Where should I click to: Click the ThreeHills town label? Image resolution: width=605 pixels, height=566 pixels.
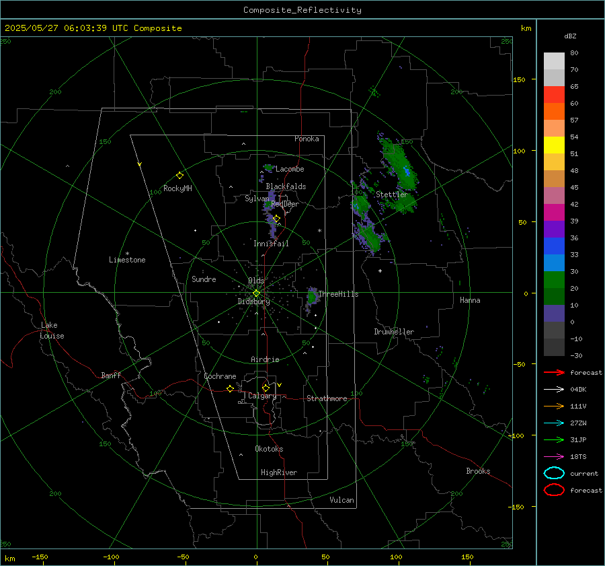tap(338, 294)
